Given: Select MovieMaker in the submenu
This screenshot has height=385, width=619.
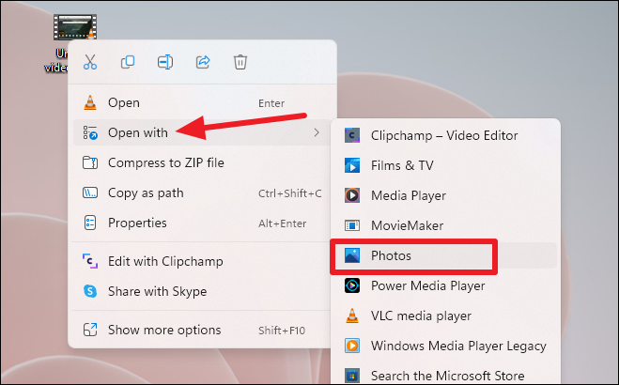Looking at the screenshot, I should (445, 225).
